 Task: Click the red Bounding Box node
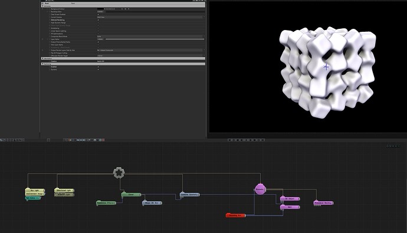point(235,215)
